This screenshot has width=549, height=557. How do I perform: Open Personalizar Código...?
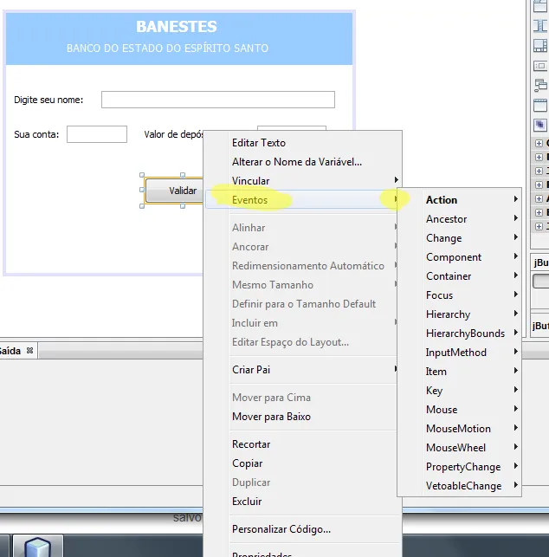click(303, 529)
